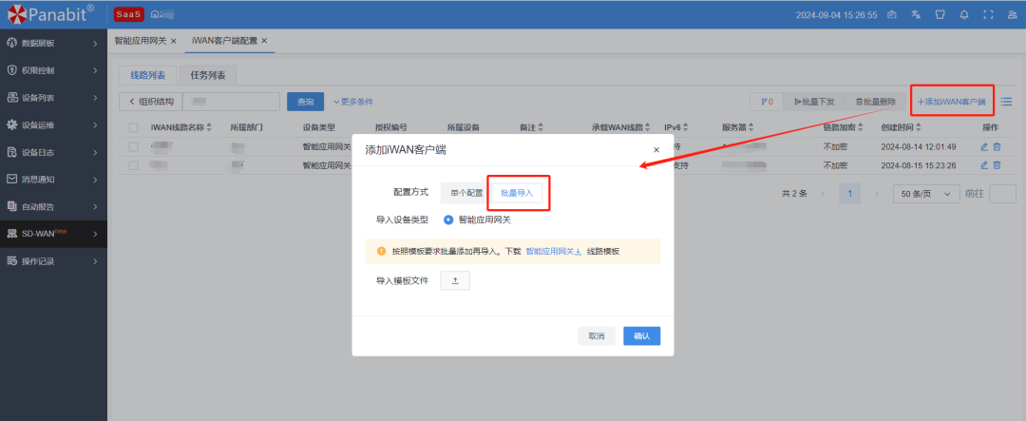The image size is (1026, 421).
Task: Check the row created 2024-08-14 12:01:49
Action: click(x=134, y=146)
